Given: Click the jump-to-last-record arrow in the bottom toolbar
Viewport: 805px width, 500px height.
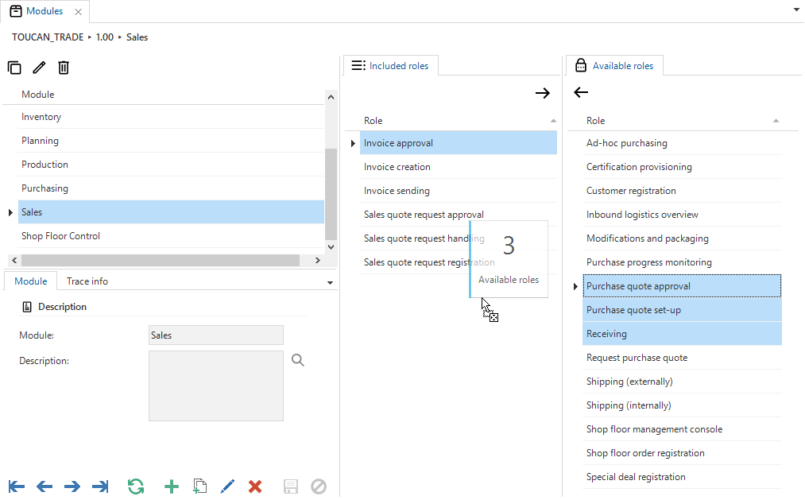Looking at the screenshot, I should pos(100,486).
